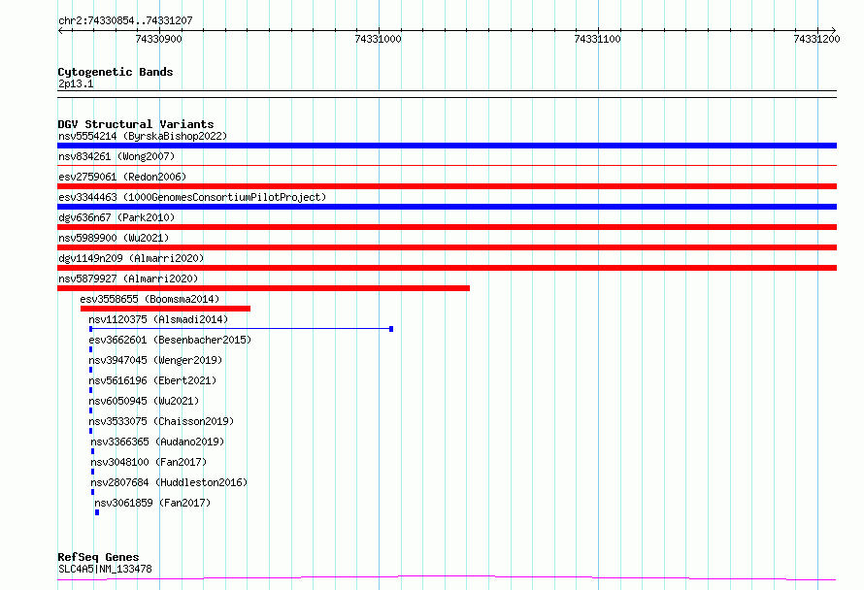Open variant nsv5616196 (Ebert2021) label
Image resolution: width=864 pixels, height=590 pixels.
(x=152, y=380)
